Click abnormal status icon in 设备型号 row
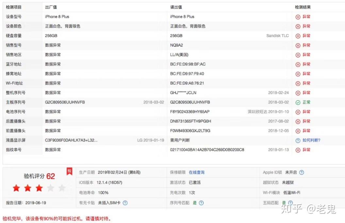Viewport: 345px width, 223px height. tap(298, 17)
